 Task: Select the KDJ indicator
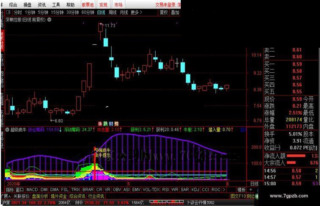pyautogui.click(x=195, y=190)
